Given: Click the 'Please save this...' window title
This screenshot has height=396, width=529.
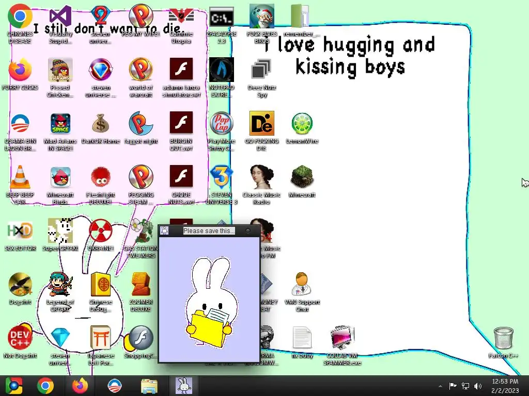Looking at the screenshot, I should pyautogui.click(x=209, y=230).
